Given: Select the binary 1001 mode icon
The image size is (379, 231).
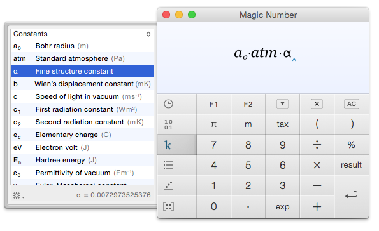Looking at the screenshot, I should click(168, 124).
